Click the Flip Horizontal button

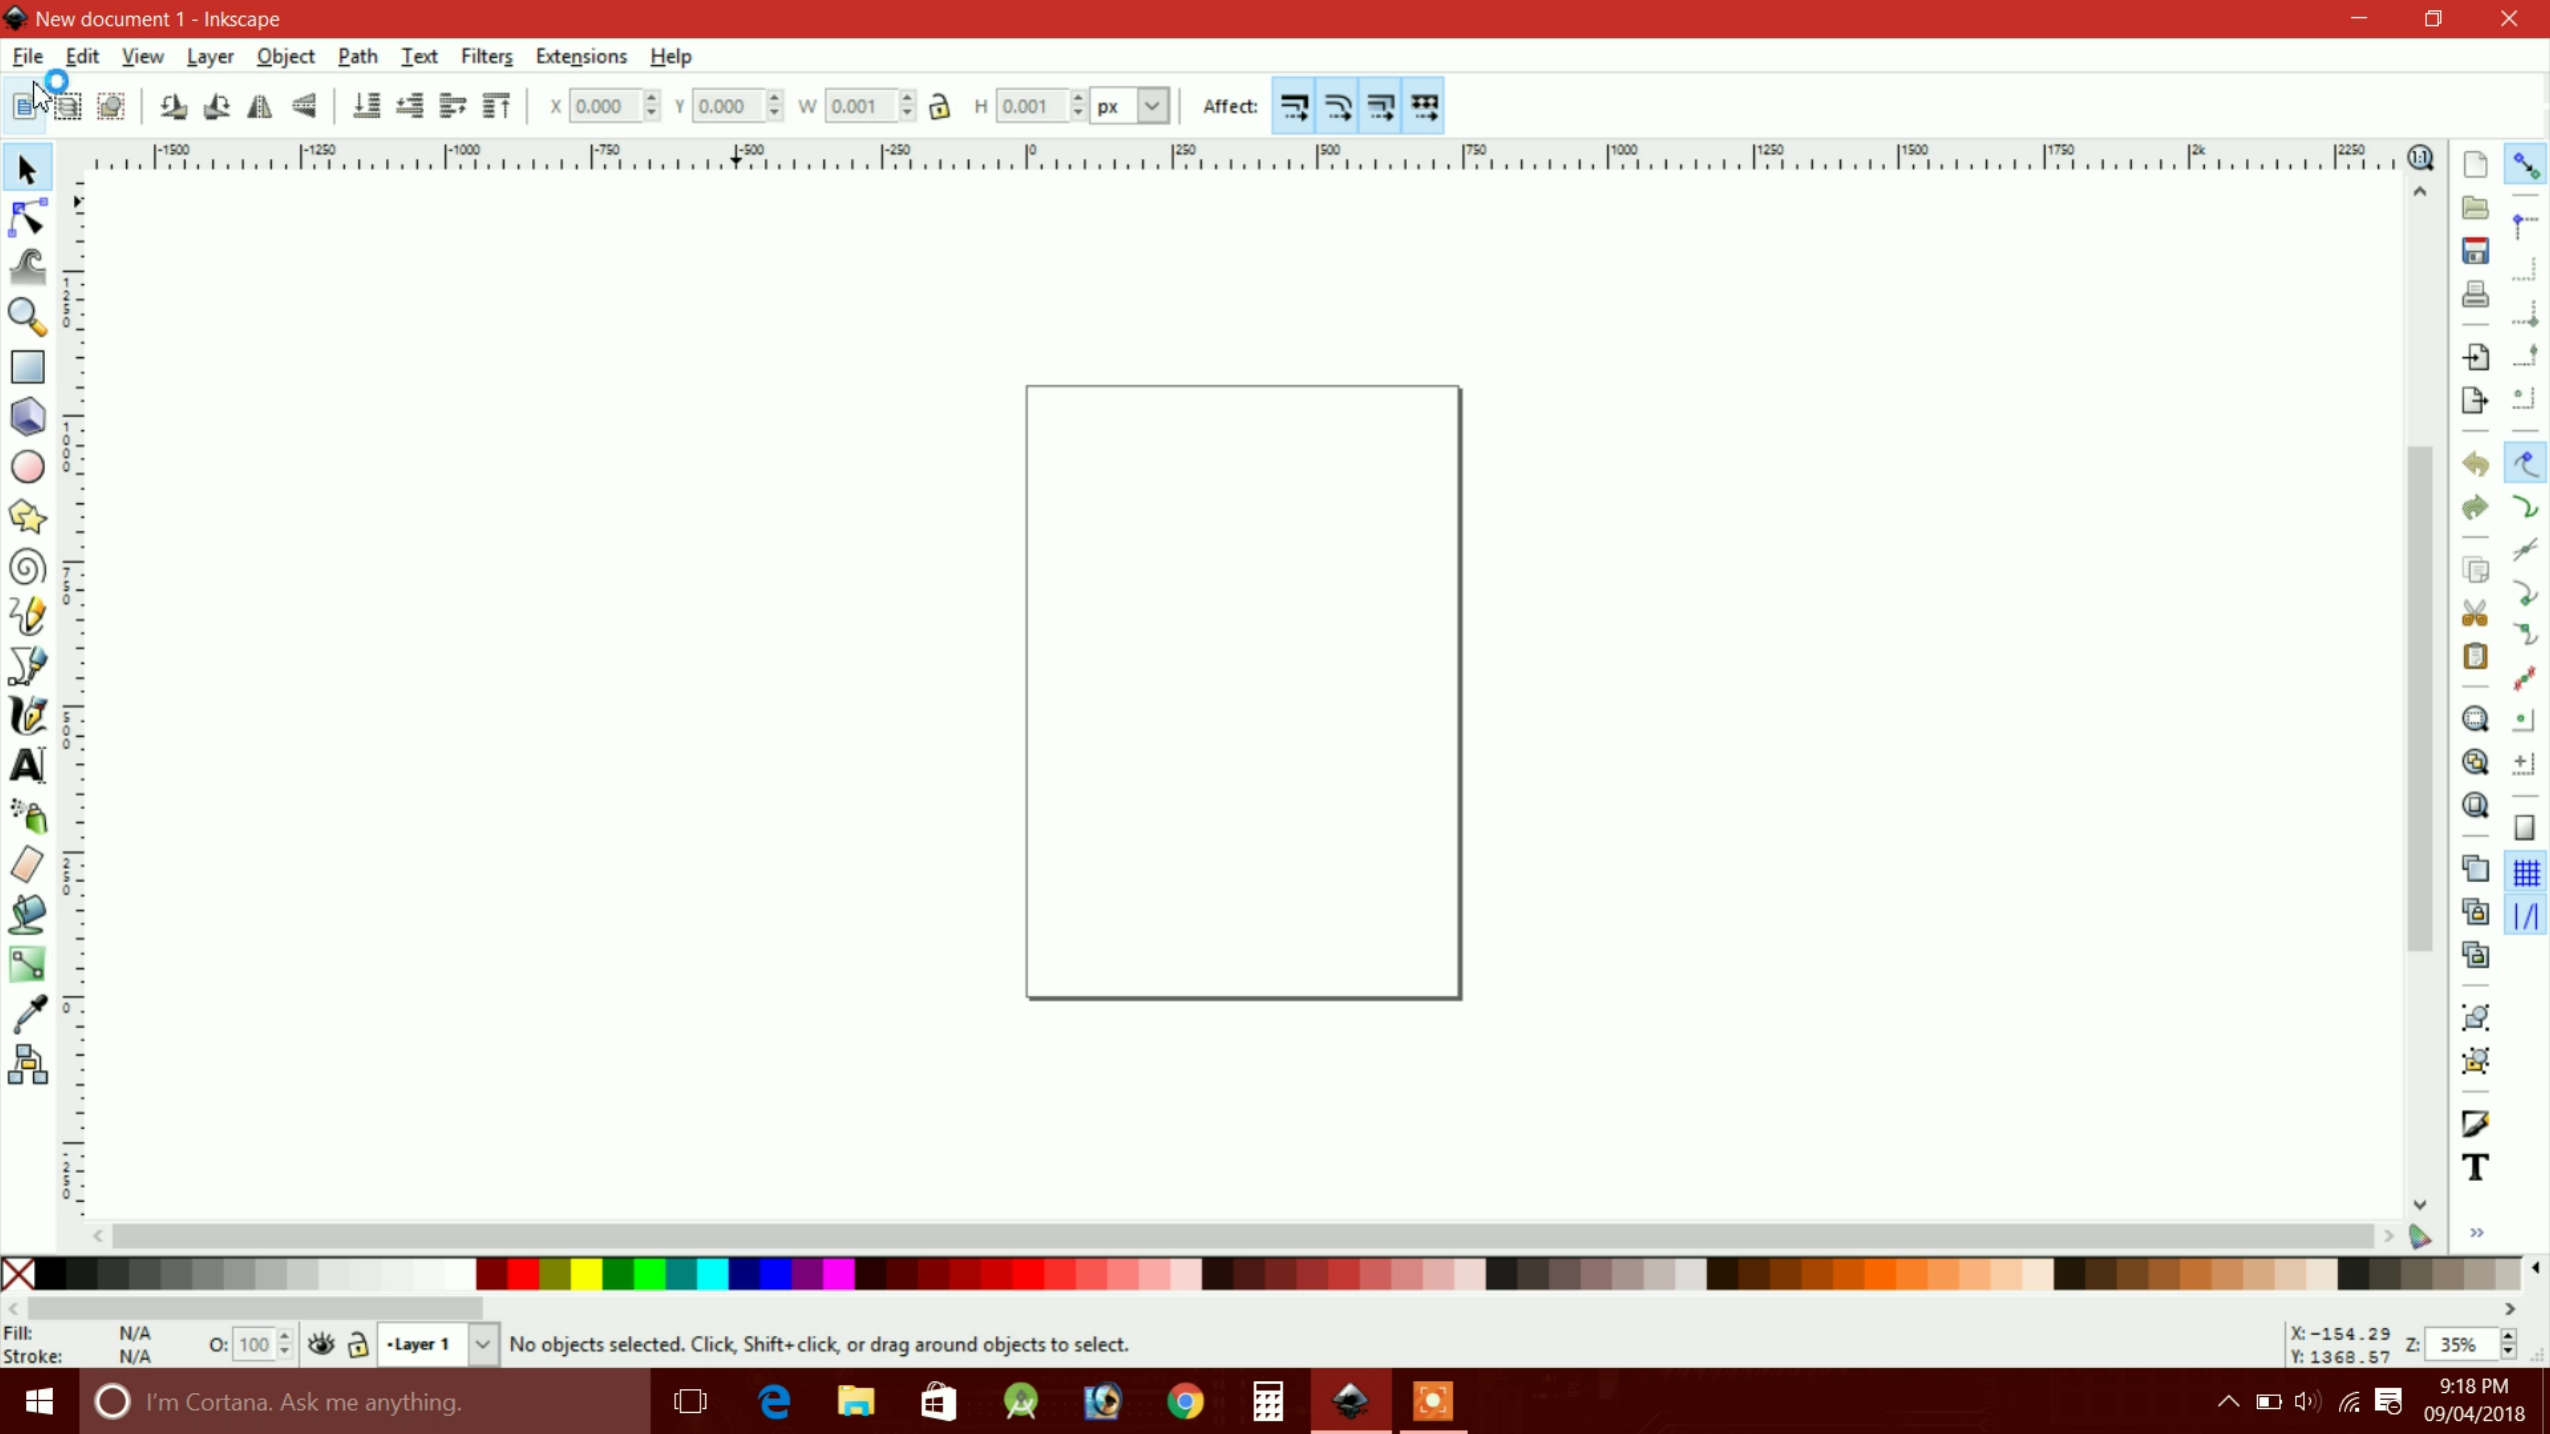pos(260,106)
